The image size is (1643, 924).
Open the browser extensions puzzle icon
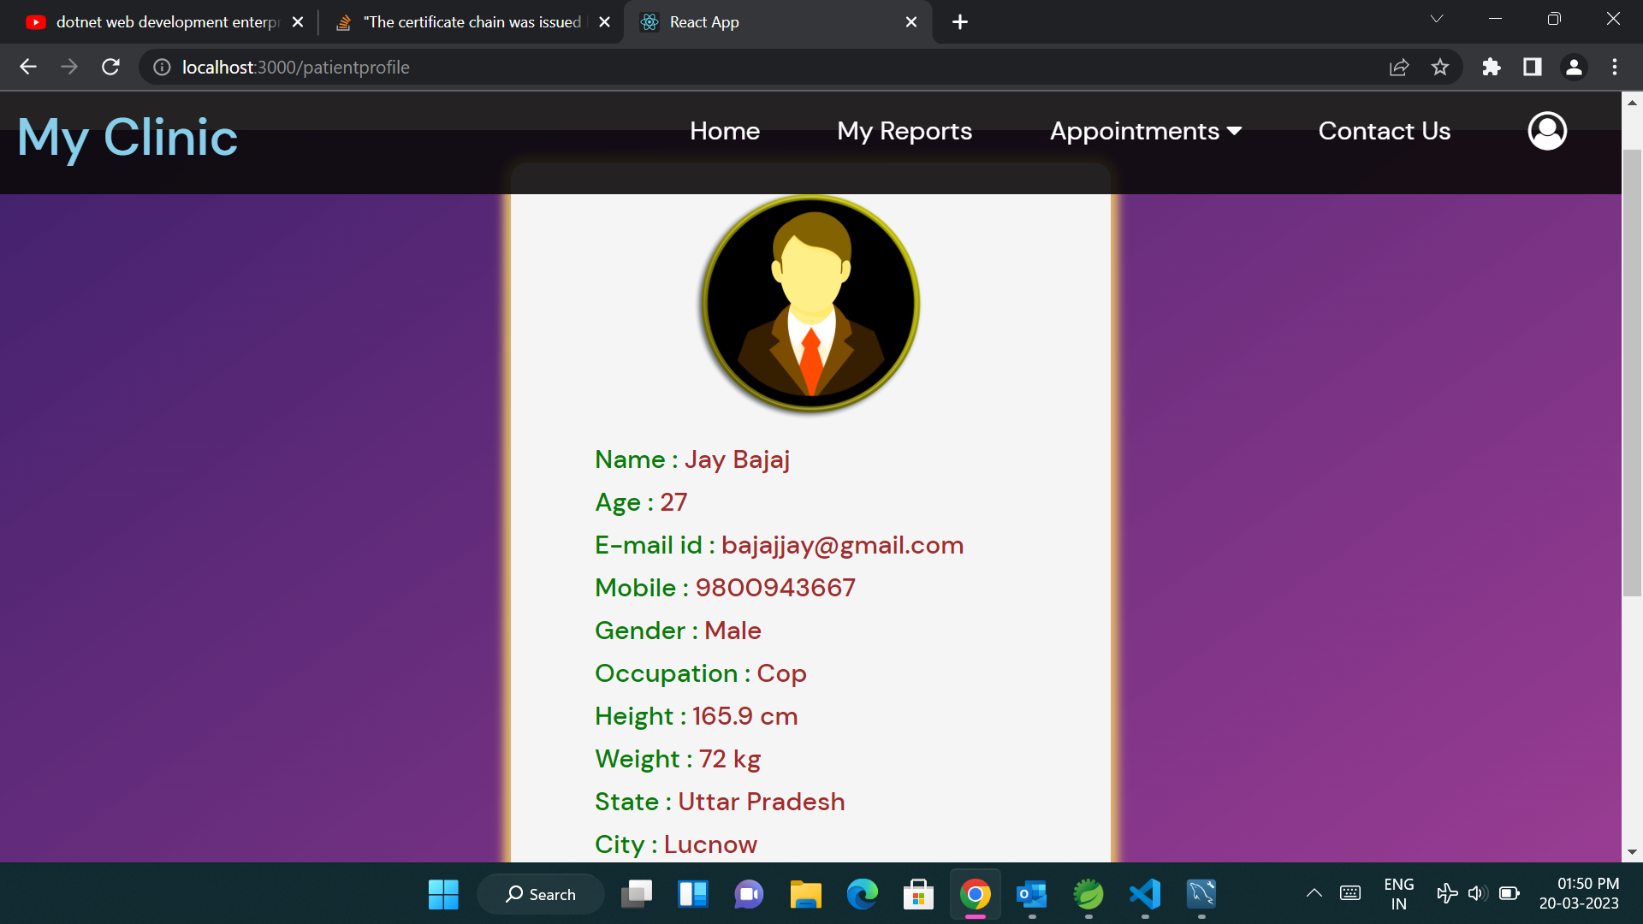[1492, 67]
